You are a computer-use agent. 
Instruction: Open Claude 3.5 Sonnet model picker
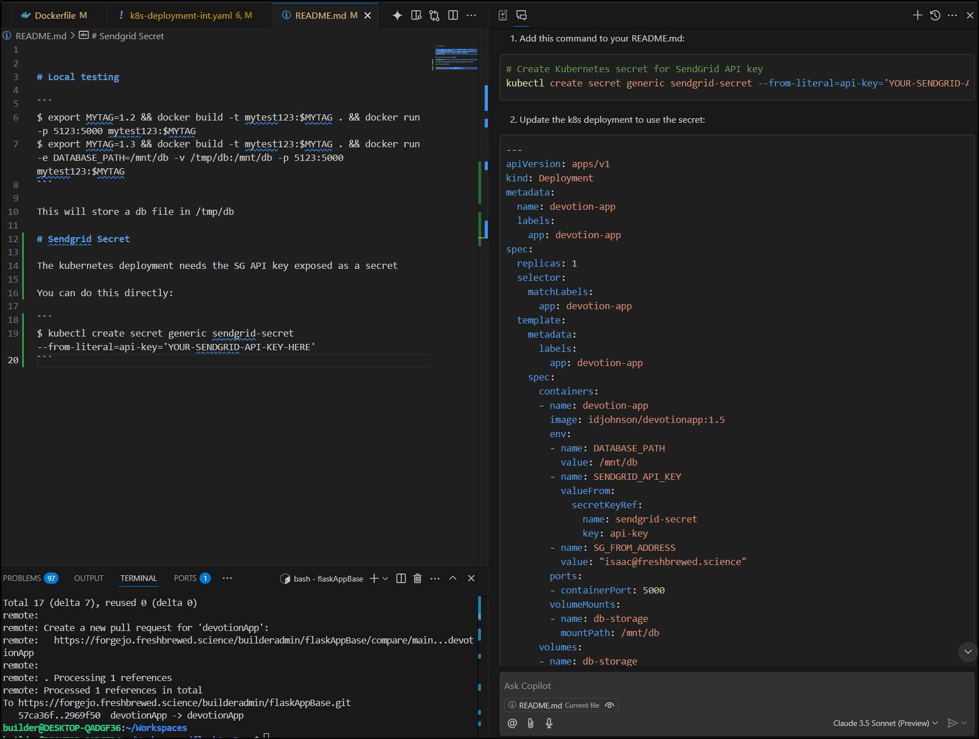click(x=885, y=723)
